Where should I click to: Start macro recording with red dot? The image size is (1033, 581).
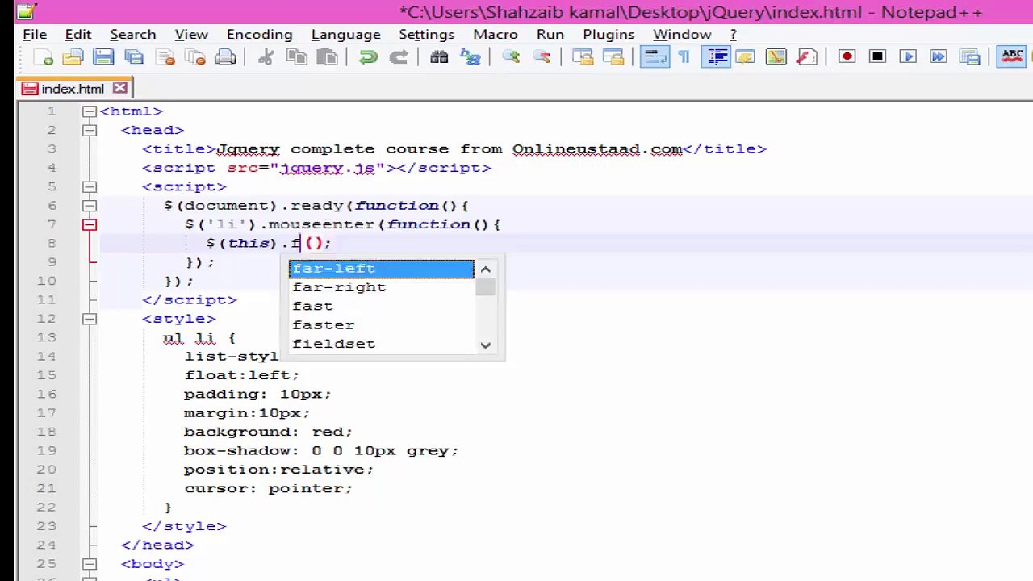pyautogui.click(x=847, y=56)
